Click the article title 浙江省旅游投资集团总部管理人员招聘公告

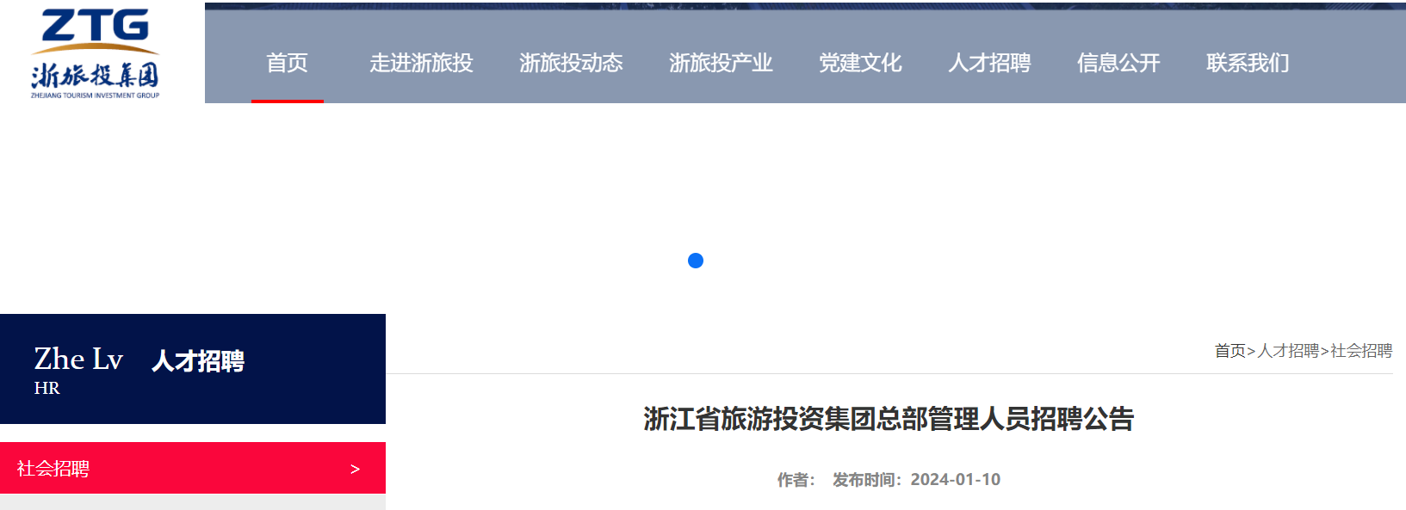pos(889,419)
